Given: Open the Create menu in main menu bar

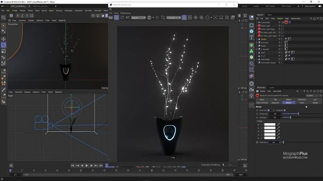Looking at the screenshot, I should [15, 11].
